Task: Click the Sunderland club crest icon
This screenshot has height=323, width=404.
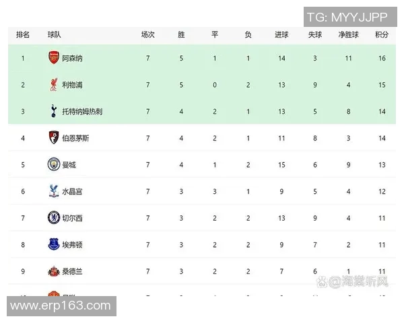Action: (54, 271)
